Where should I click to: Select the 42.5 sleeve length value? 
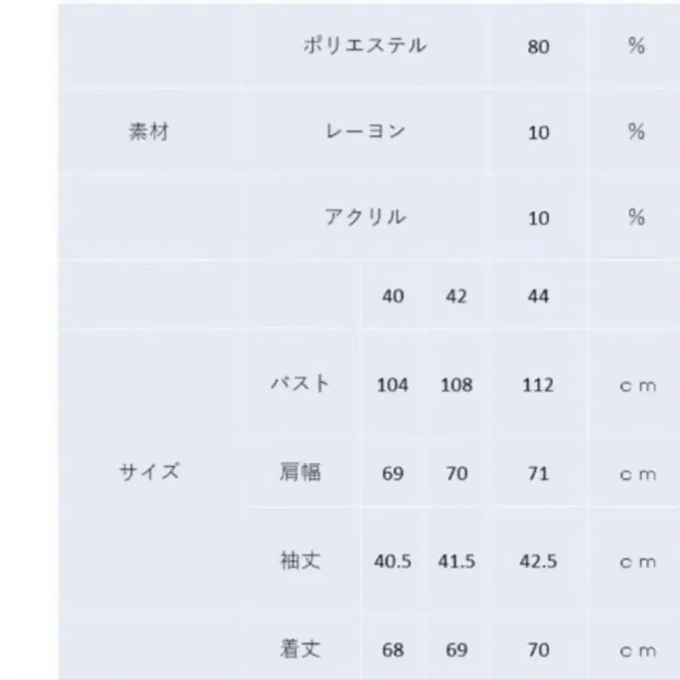coord(538,562)
